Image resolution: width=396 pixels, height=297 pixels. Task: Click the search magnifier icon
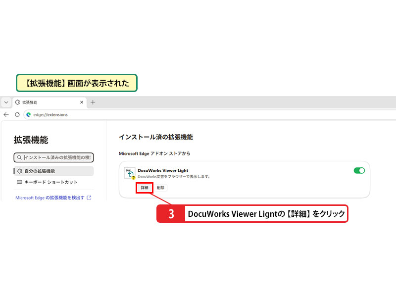tap(19, 157)
